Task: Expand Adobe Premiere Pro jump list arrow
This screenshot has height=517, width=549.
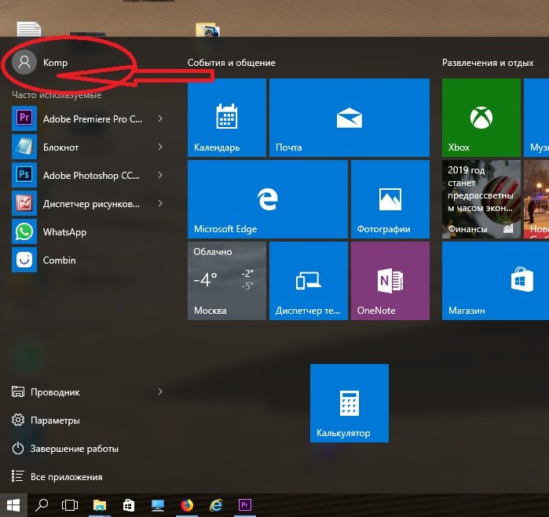Action: coord(160,118)
